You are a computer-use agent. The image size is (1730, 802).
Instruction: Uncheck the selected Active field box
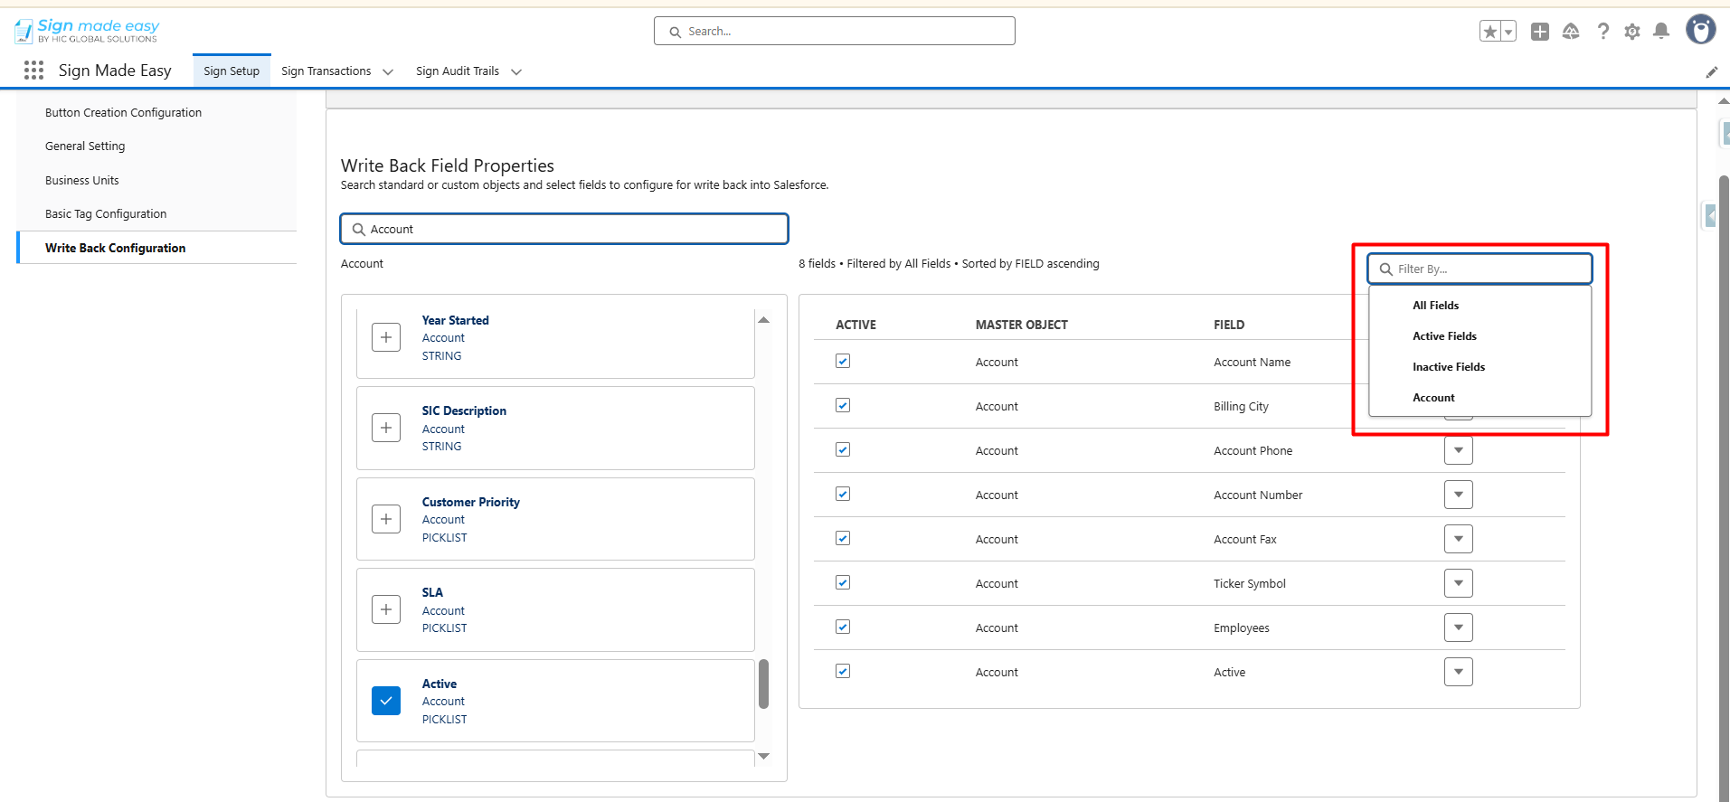386,701
